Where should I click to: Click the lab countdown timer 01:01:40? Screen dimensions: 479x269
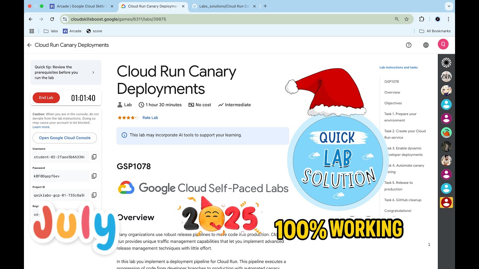click(83, 98)
